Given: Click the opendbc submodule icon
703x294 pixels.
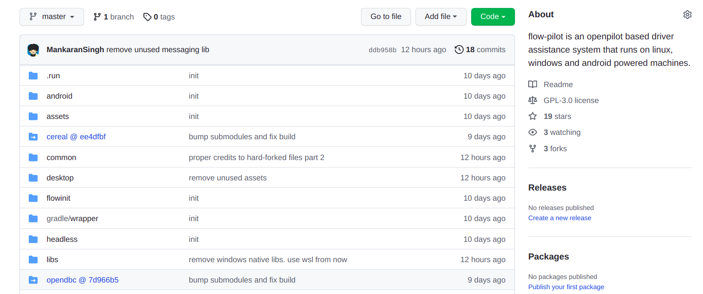Looking at the screenshot, I should pos(33,280).
